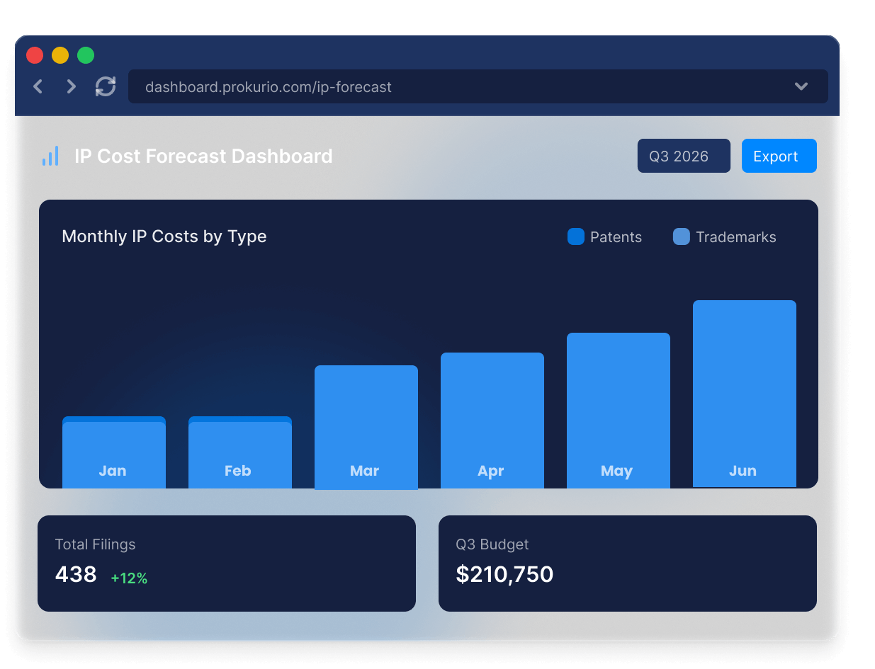Click the green maximize window dot
Image resolution: width=875 pixels, height=669 pixels.
coord(86,55)
